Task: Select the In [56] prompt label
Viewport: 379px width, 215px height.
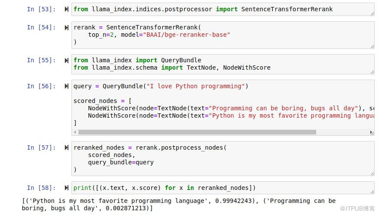Action: click(x=42, y=86)
